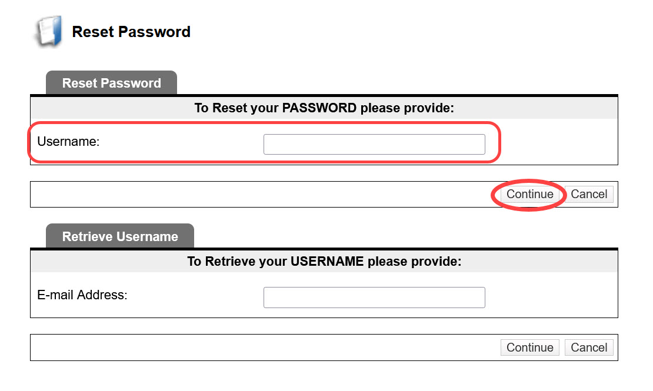Focus the Username text field
The width and height of the screenshot is (653, 391).
click(374, 144)
